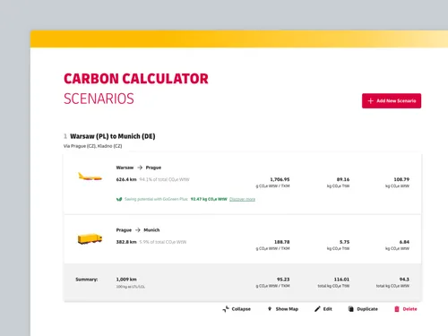
Task: Click the Summary: label
Action: tap(87, 280)
